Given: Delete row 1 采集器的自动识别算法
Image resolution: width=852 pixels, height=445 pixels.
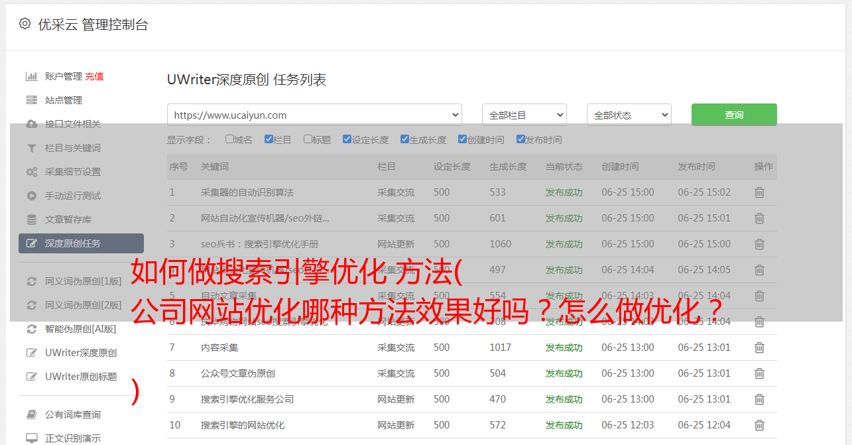Looking at the screenshot, I should 760,192.
